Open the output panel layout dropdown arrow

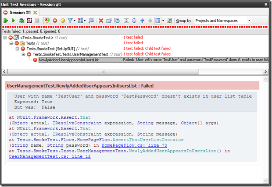[x=163, y=21]
